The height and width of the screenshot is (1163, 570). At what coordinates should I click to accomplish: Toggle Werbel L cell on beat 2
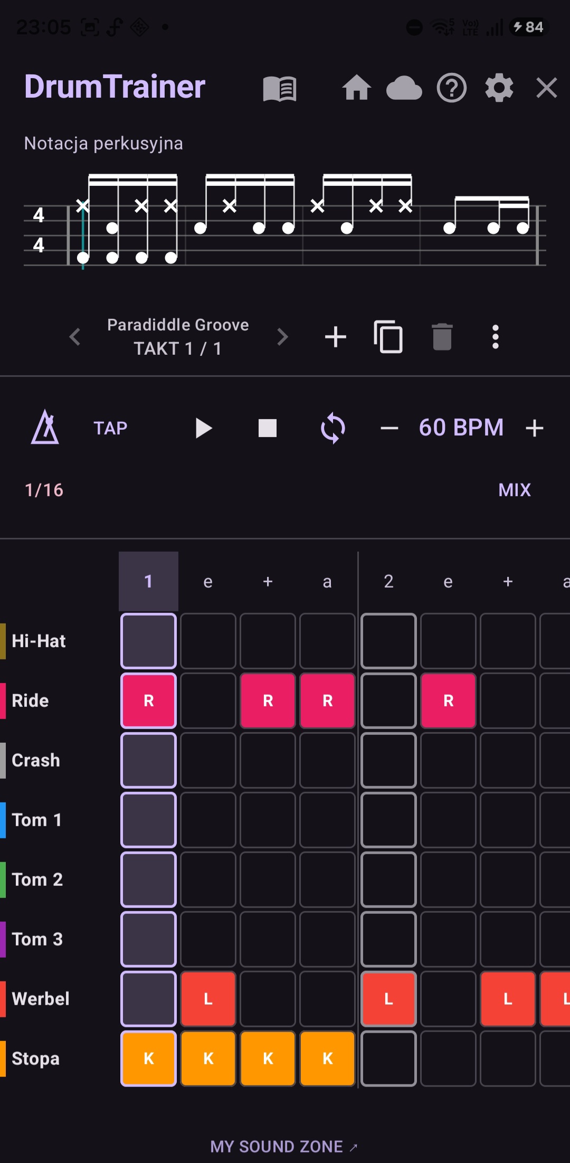pyautogui.click(x=388, y=999)
